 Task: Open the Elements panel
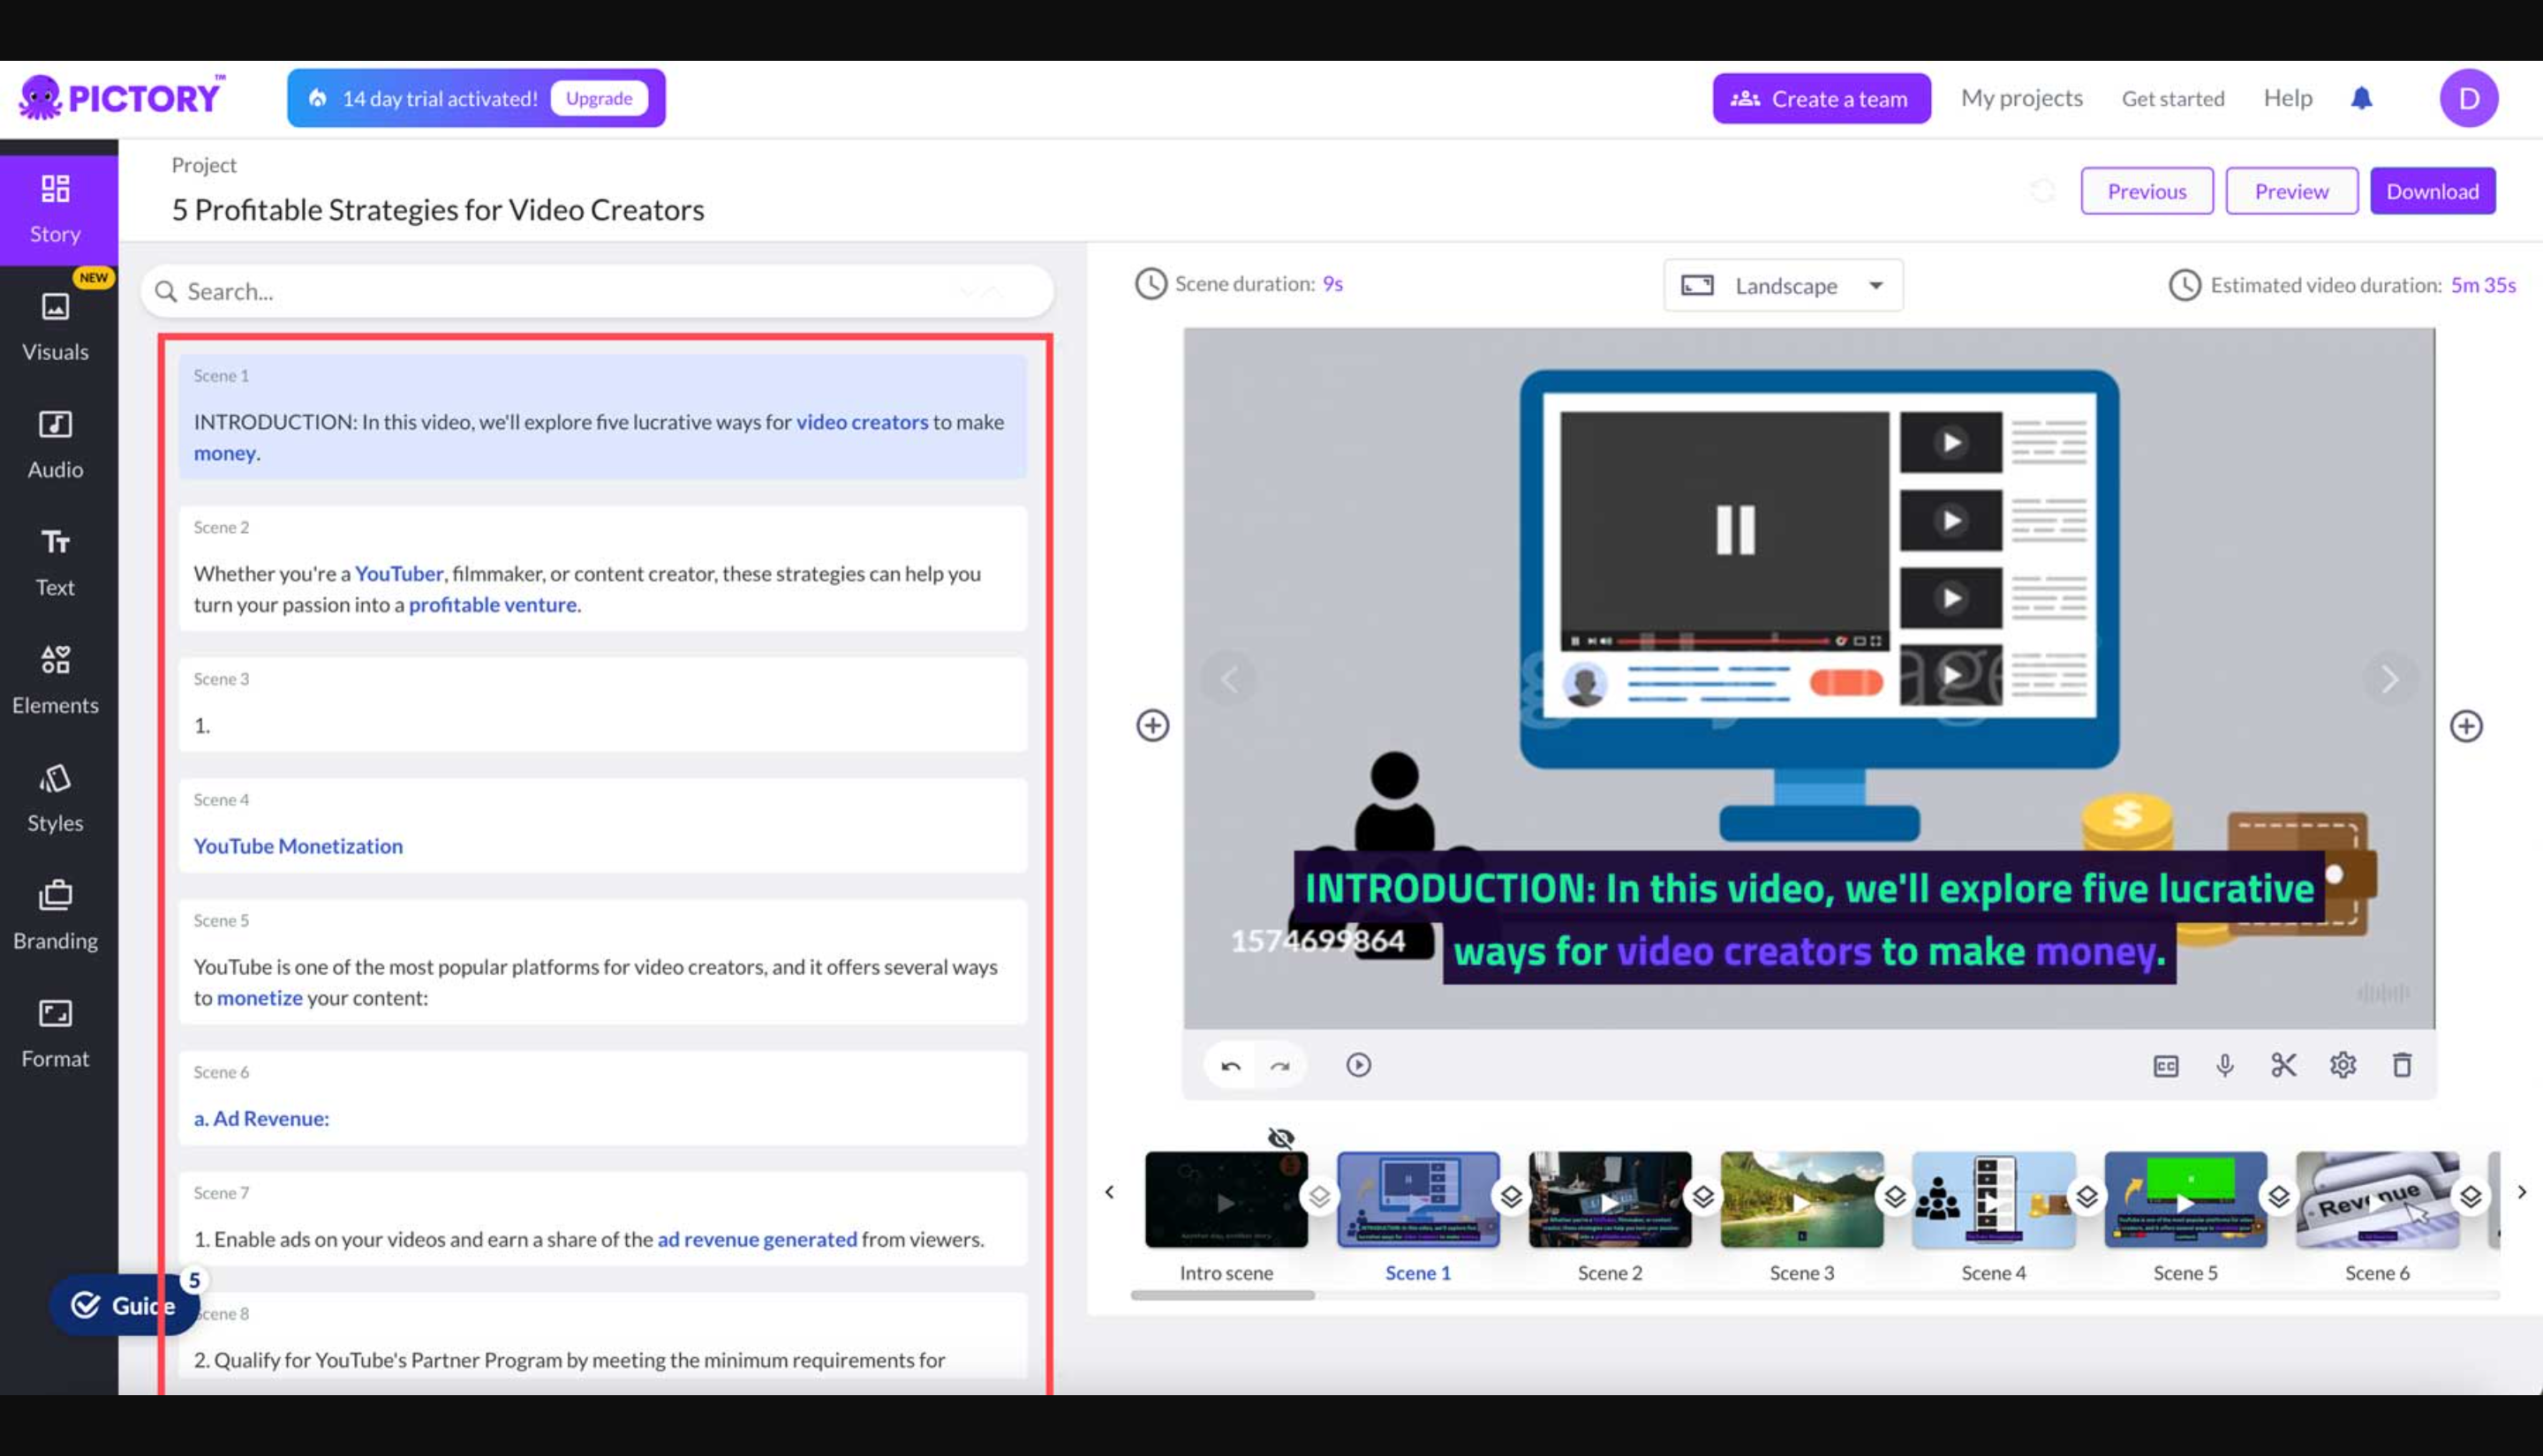(x=55, y=678)
